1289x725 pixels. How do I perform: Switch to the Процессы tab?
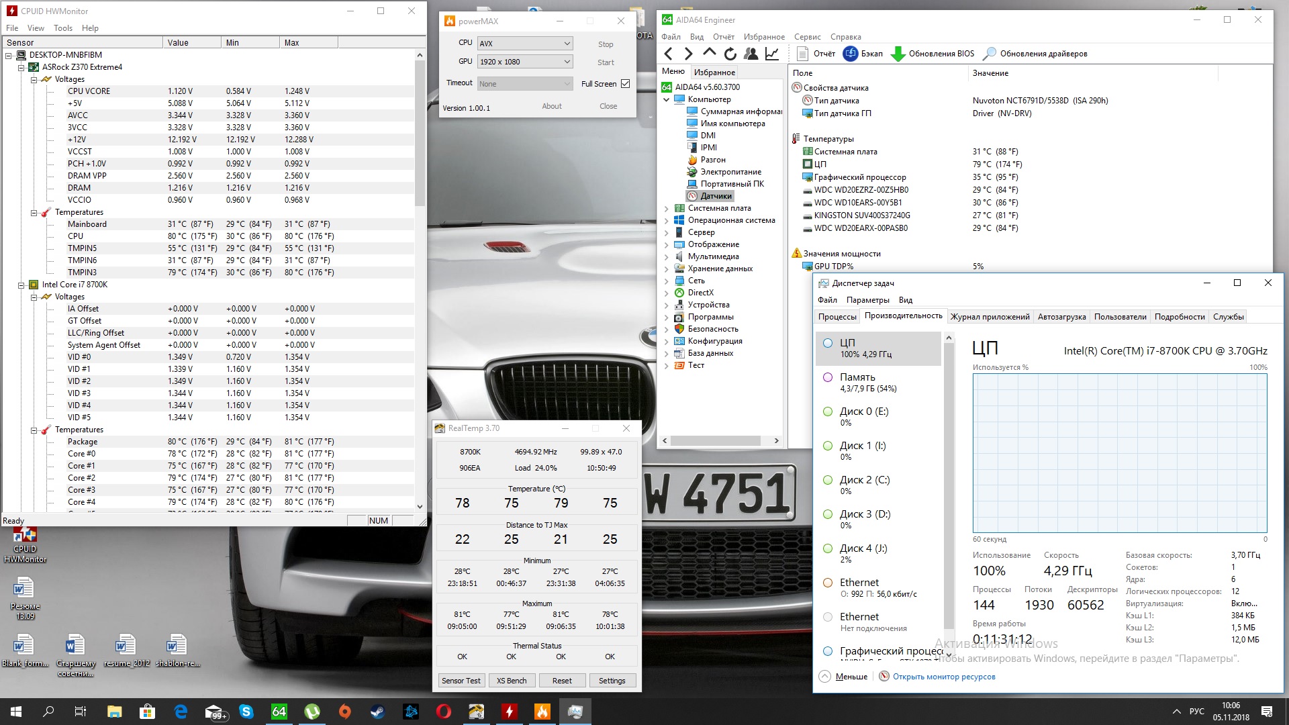837,317
